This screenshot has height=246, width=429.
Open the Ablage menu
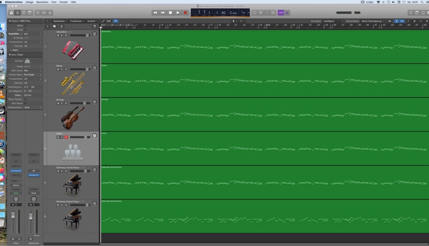point(29,2)
